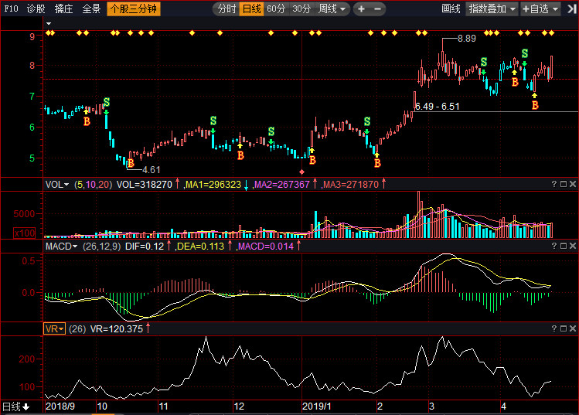The width and height of the screenshot is (579, 415).
Task: Click the zoom in plus button
Action: pyautogui.click(x=362, y=9)
